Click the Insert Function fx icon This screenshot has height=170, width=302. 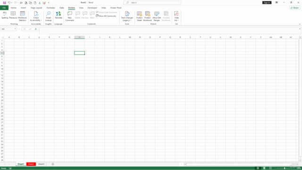pos(36,29)
